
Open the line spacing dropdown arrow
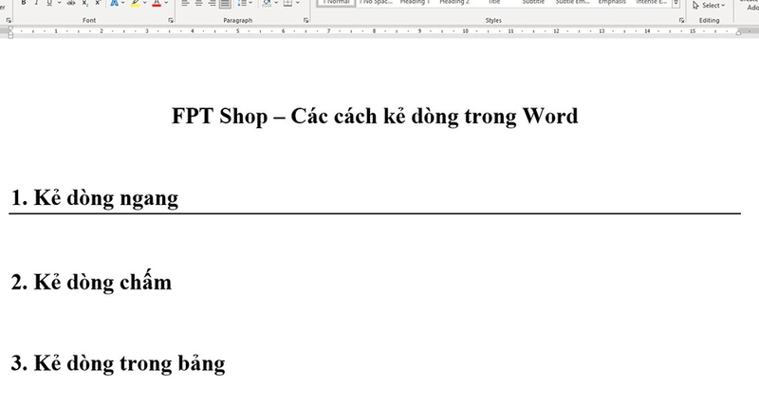point(250,3)
